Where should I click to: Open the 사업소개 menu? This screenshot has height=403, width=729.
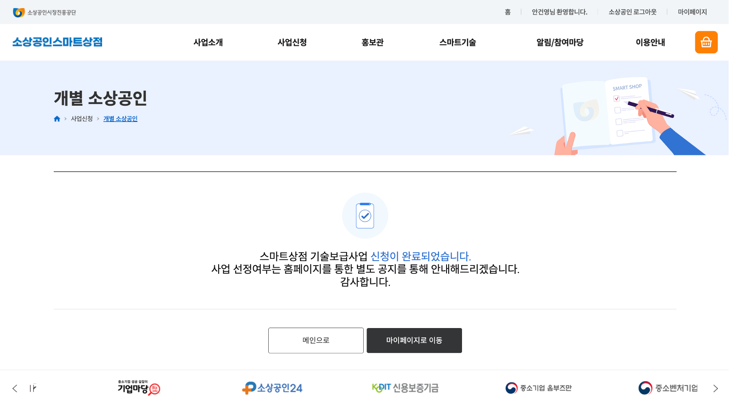[208, 42]
